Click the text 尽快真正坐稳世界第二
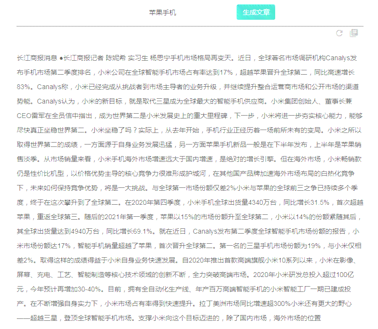Screen dimensions: 378x329 pos(51,130)
